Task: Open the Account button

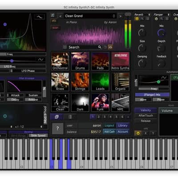Action: [x=123, y=132]
